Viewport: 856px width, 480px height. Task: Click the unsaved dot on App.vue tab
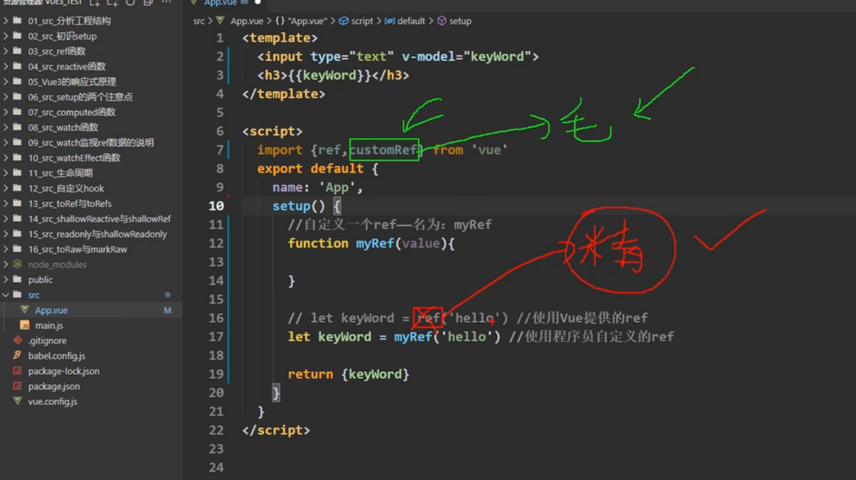257,3
